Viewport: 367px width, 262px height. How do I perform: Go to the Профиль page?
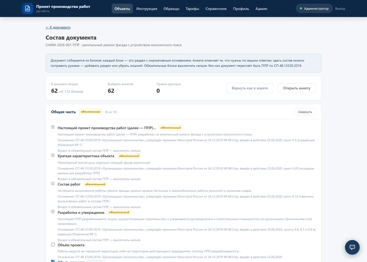click(x=241, y=9)
